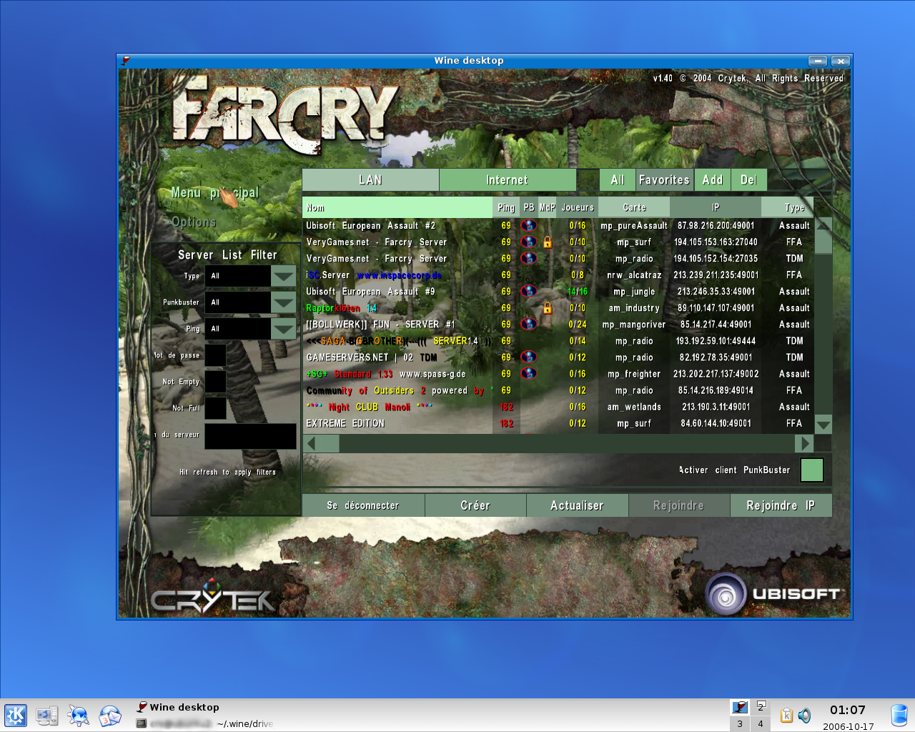Click IP 213.202.217.137:49002
This screenshot has height=732, width=915.
pos(716,374)
